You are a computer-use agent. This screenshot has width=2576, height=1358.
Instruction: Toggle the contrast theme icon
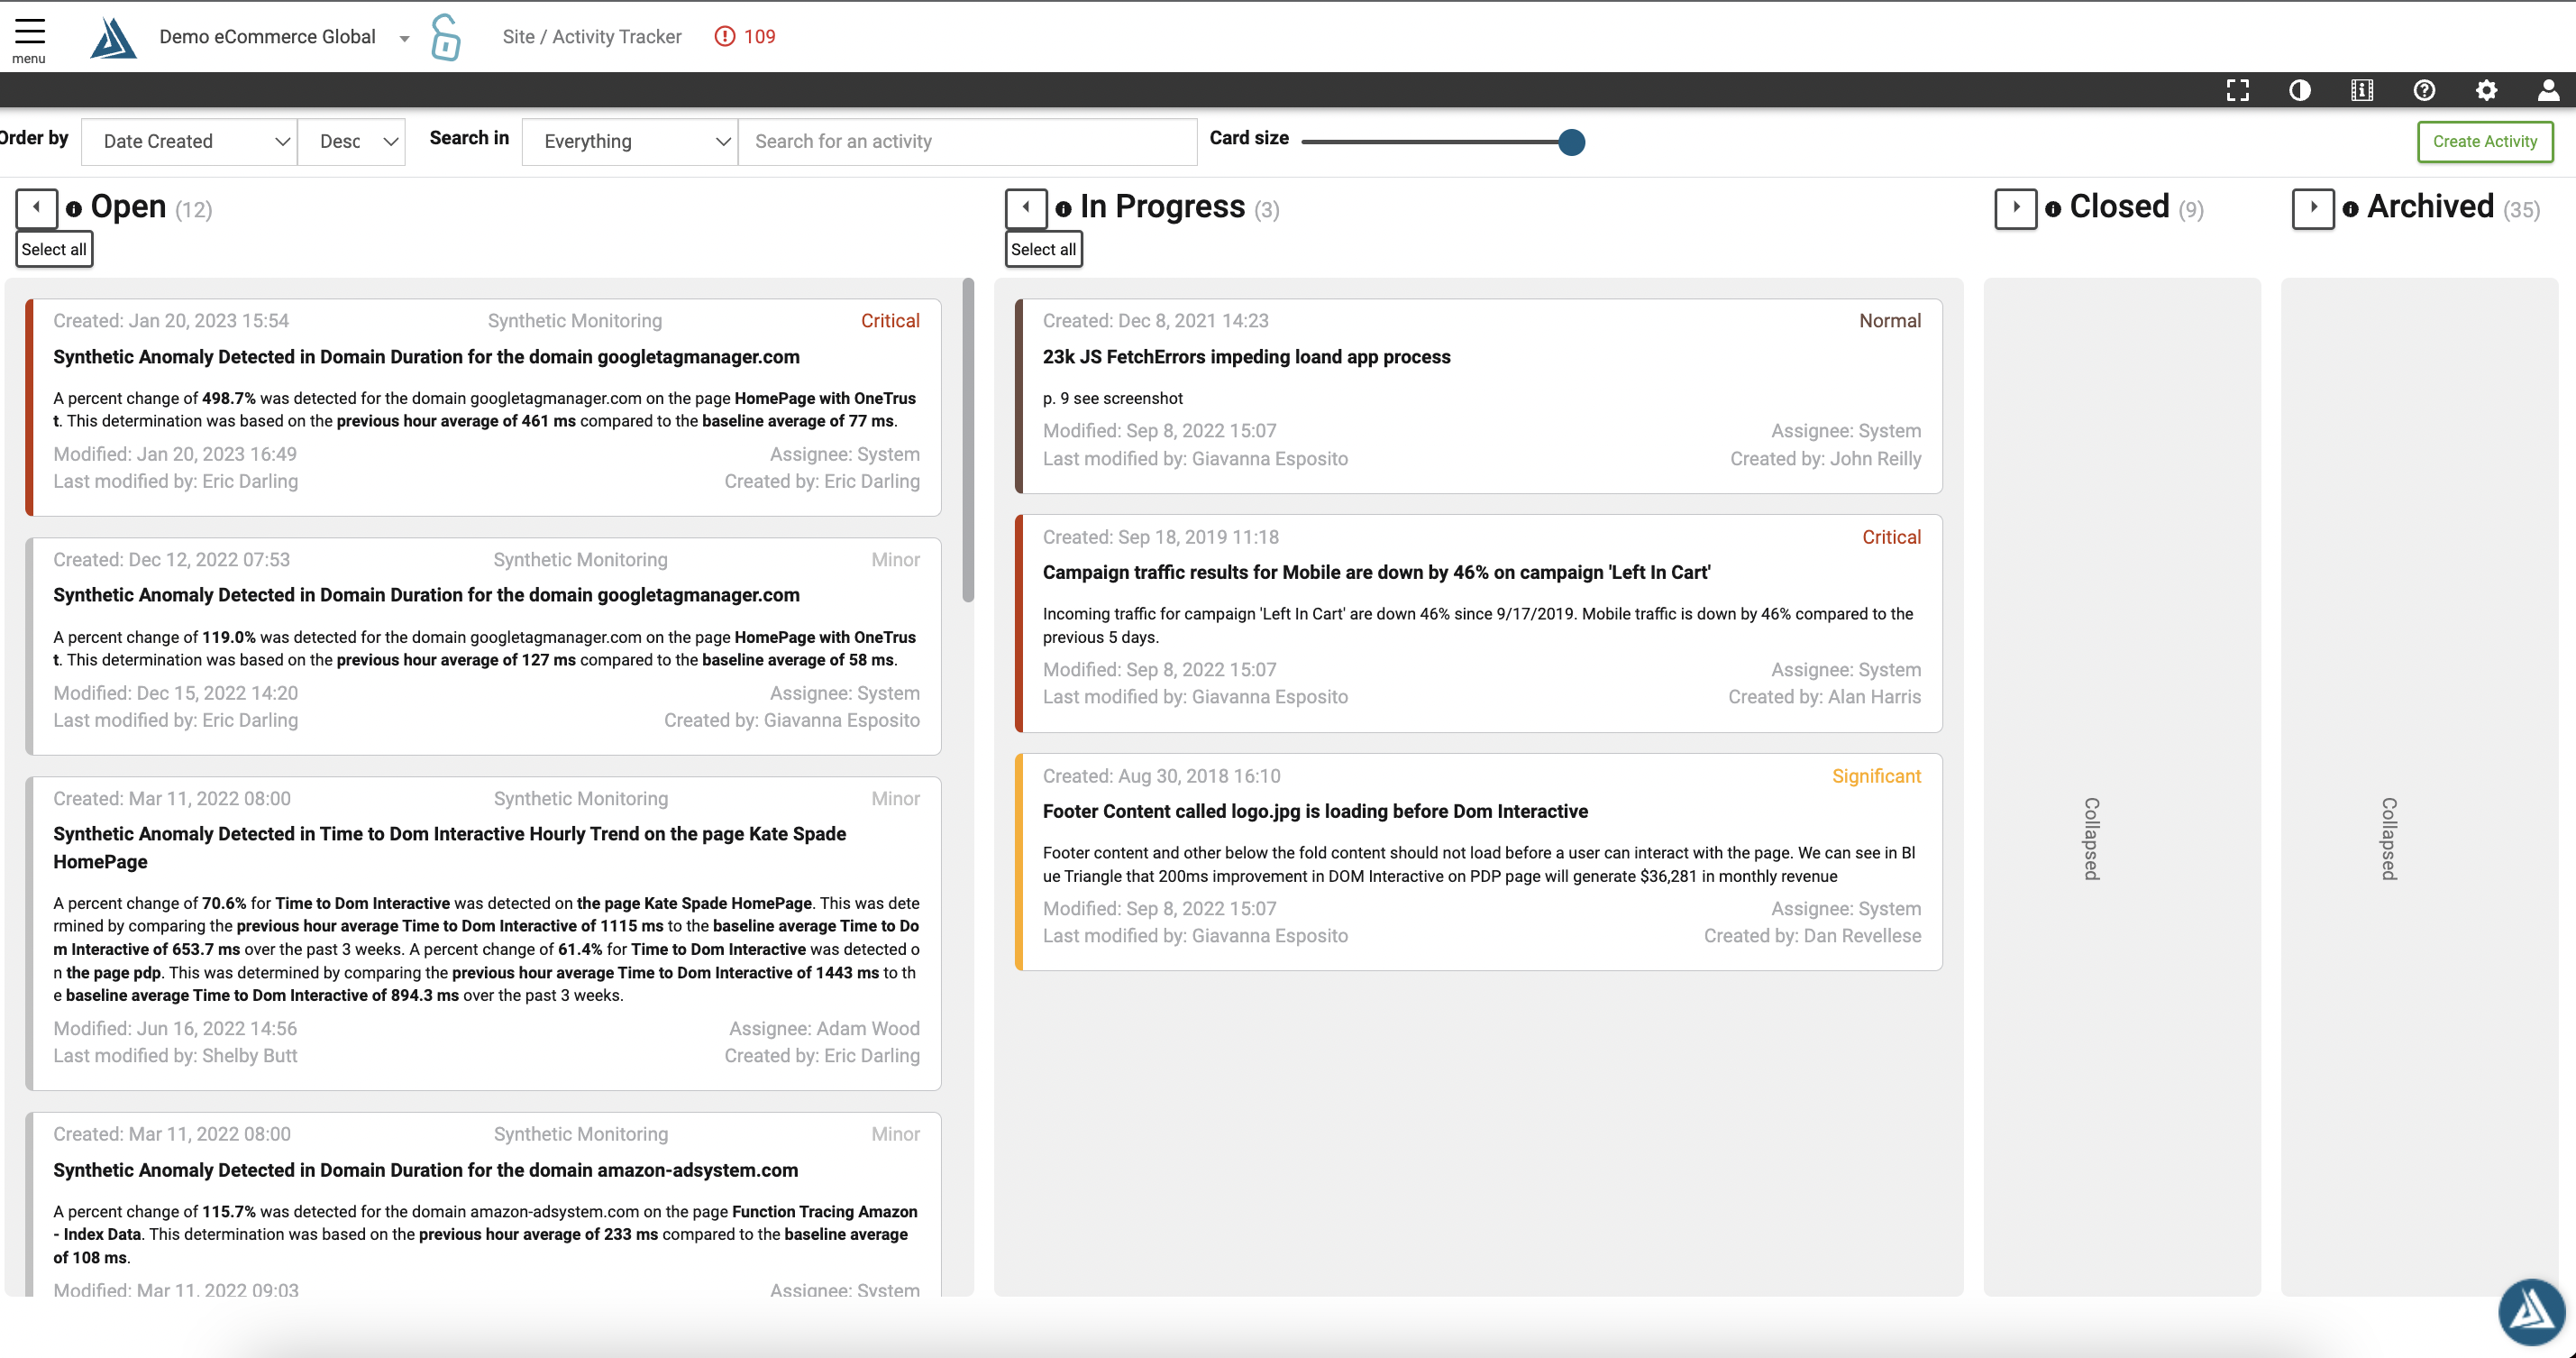(x=2300, y=90)
